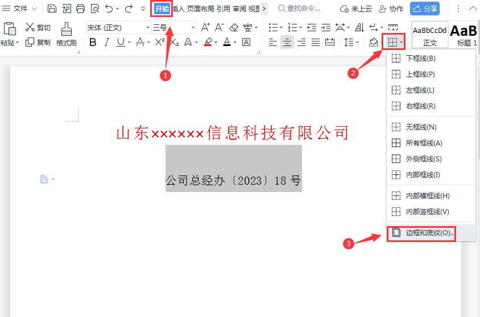Click the distributed alignment icon
The width and height of the screenshot is (480, 317).
point(330,42)
